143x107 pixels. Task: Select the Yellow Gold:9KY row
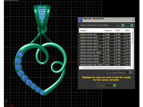105,34
